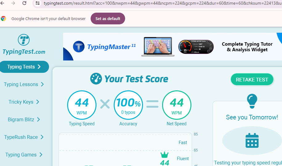Click the 85 axis value on the chart

196,134
